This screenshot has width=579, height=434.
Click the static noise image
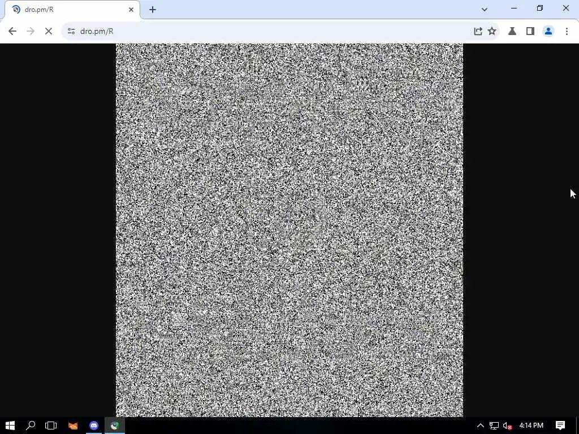(x=289, y=230)
